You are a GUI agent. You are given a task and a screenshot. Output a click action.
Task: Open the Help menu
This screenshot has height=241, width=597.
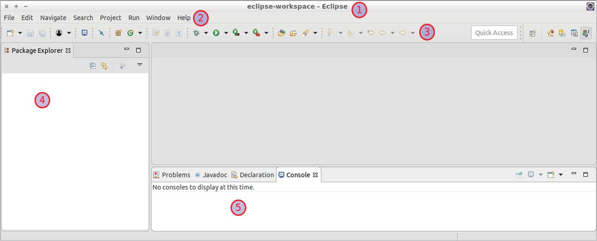coord(184,18)
